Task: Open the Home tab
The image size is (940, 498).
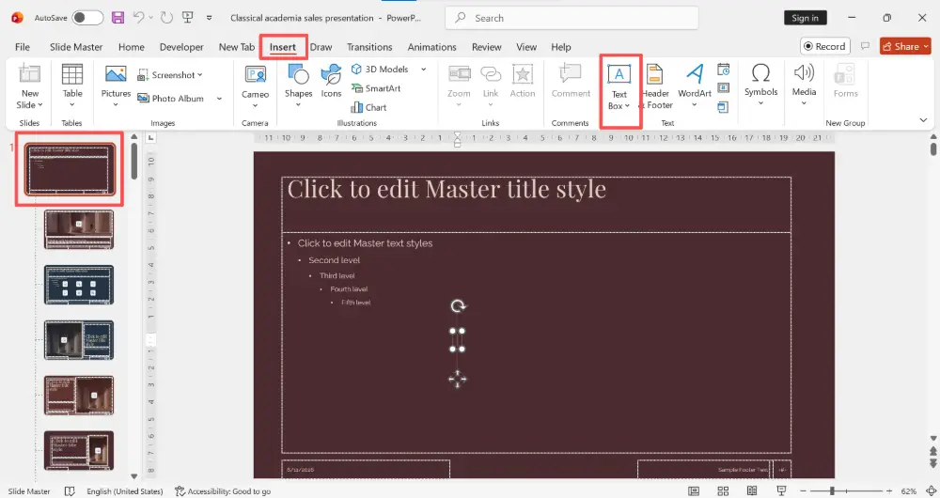Action: point(132,47)
